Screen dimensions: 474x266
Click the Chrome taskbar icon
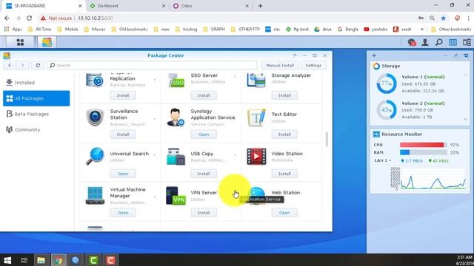(59, 260)
